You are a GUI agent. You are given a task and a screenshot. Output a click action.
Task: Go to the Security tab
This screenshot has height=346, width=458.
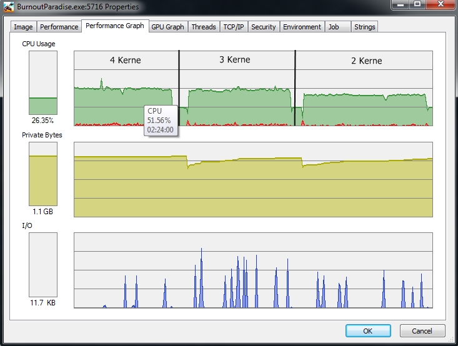coord(264,27)
